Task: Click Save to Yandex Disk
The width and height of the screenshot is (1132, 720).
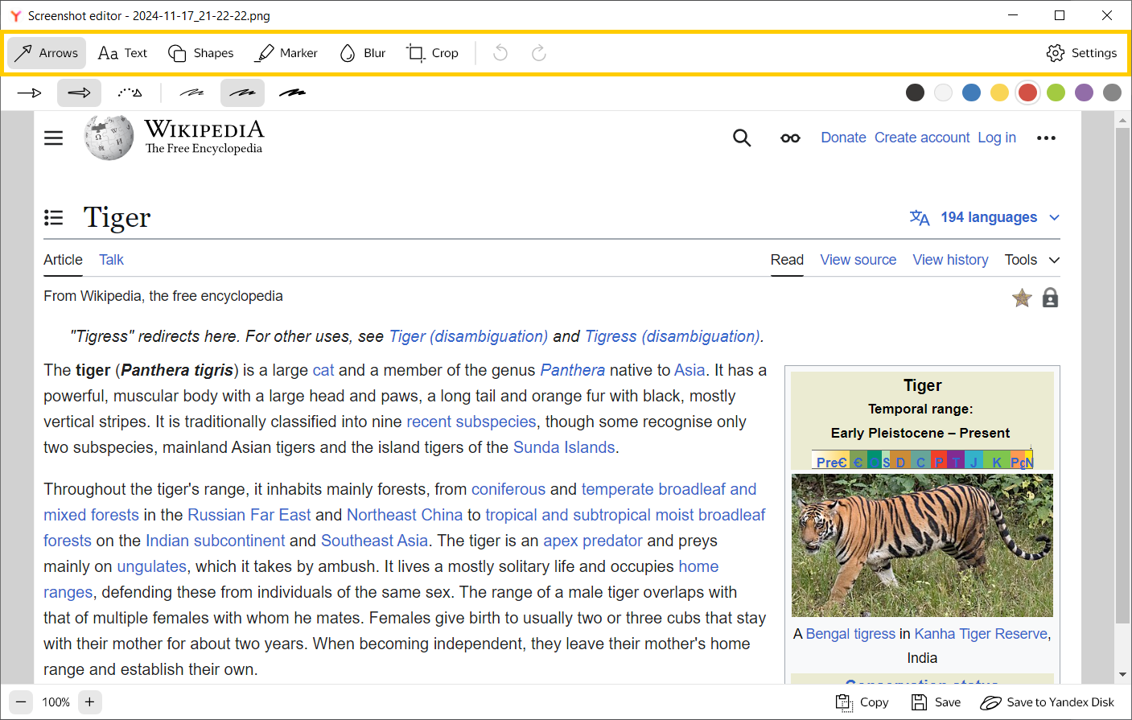Action: (x=1047, y=702)
